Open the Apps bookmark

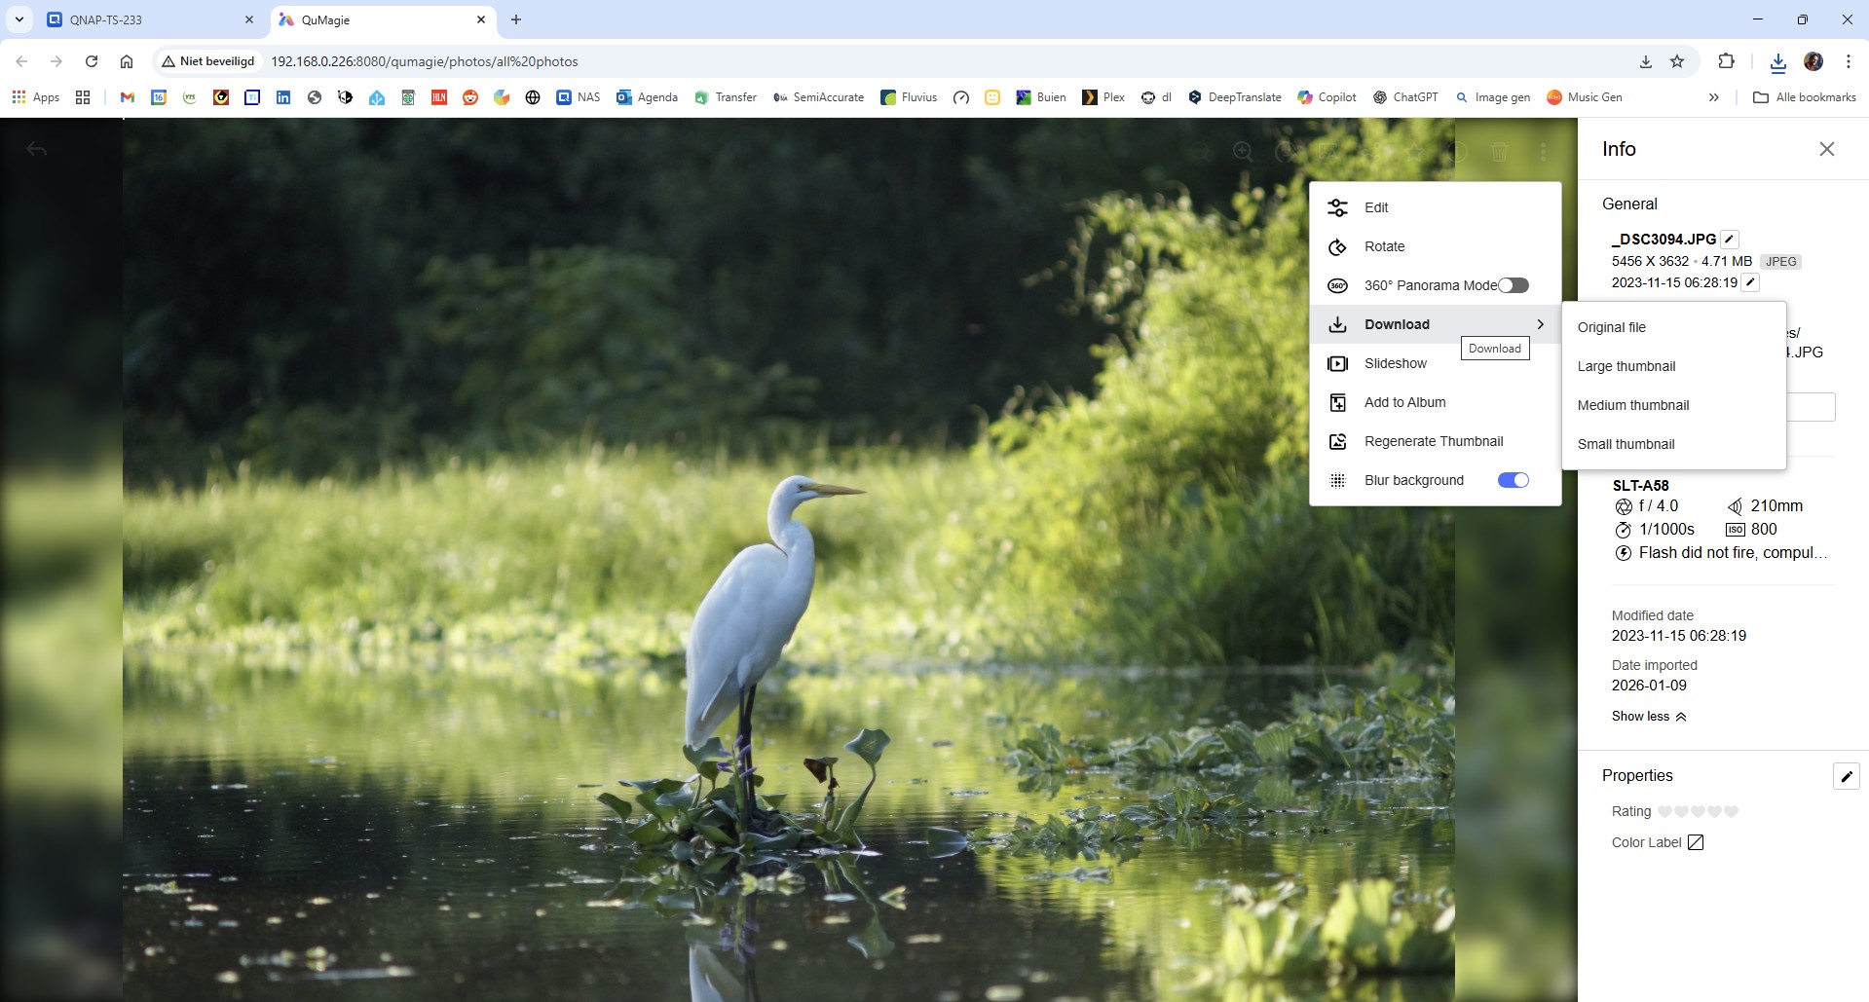[36, 97]
